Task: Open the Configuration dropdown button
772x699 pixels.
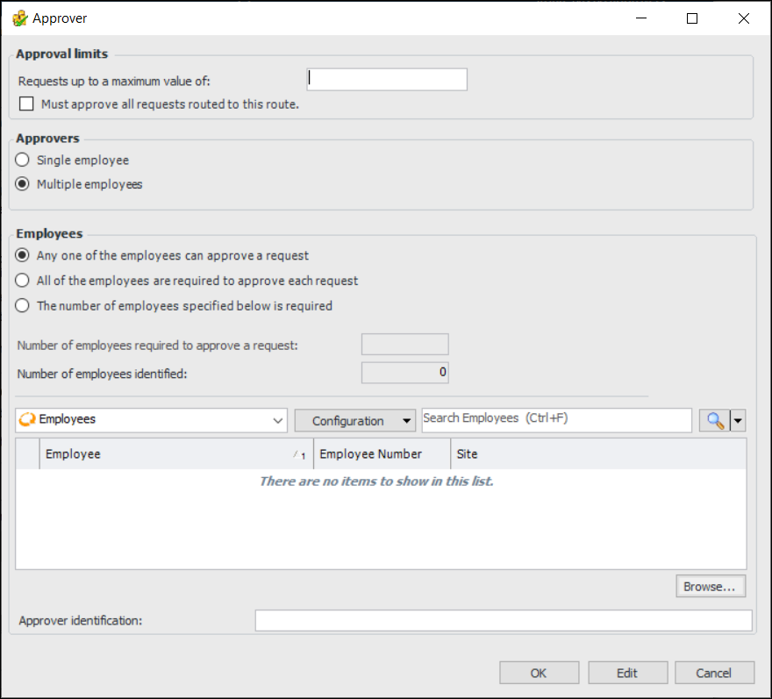Action: point(355,421)
